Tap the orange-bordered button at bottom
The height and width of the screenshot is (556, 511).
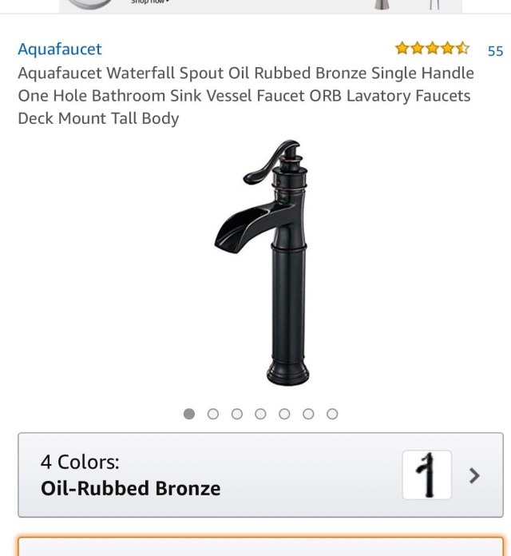pos(260,546)
